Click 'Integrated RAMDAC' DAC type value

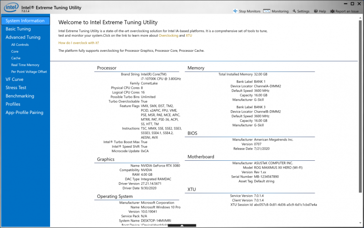click(156, 179)
